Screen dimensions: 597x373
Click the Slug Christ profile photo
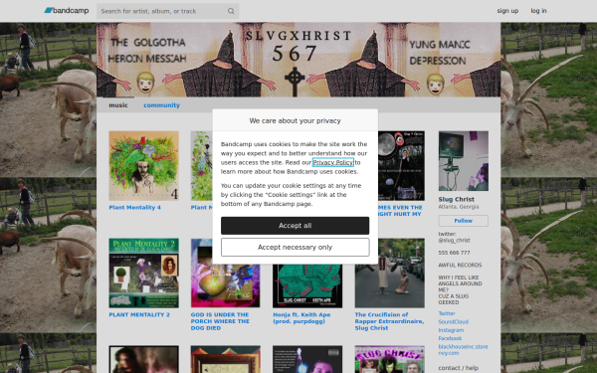[464, 160]
